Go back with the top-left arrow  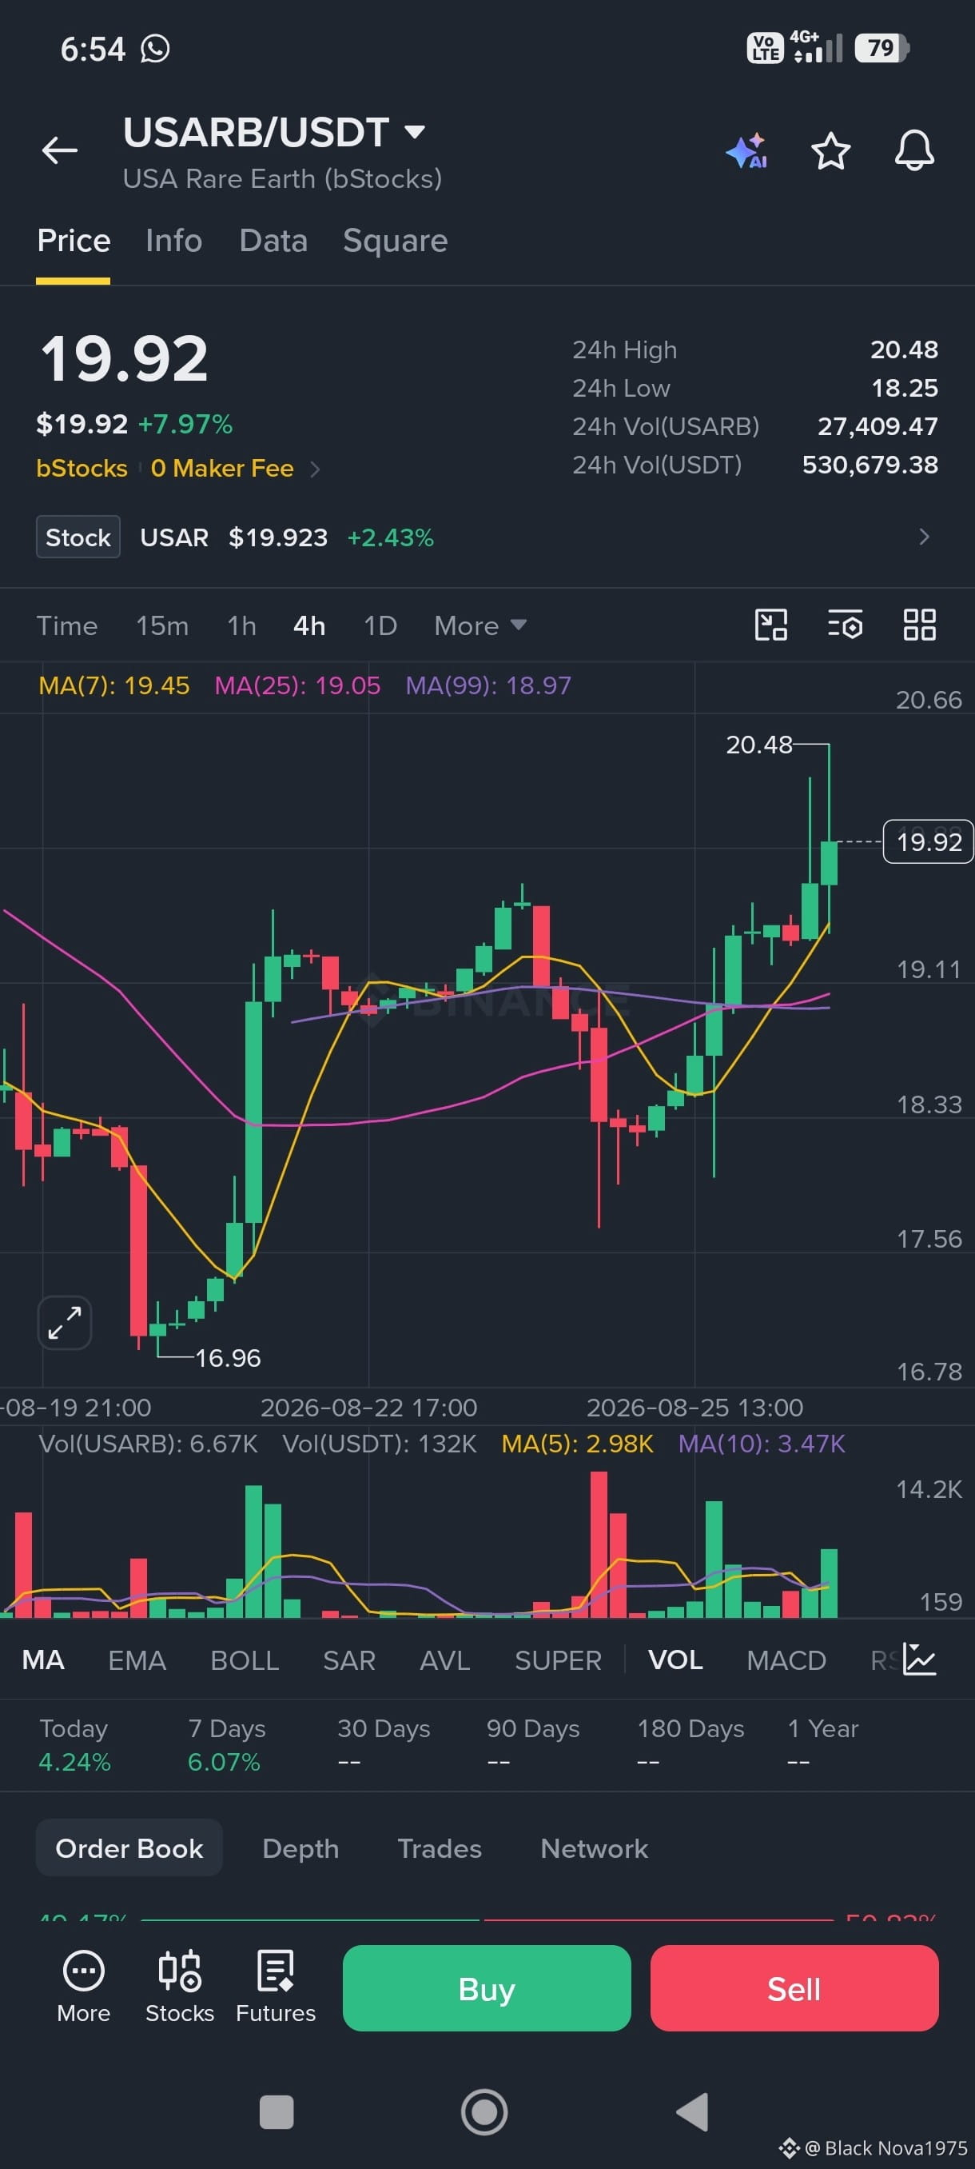(x=59, y=150)
